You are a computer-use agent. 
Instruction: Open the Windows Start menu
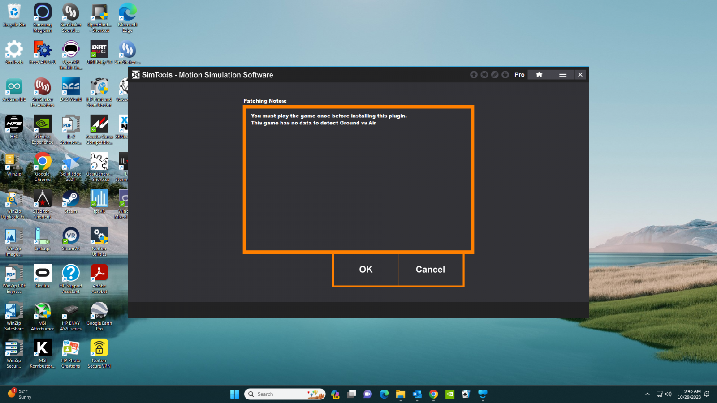coord(234,394)
